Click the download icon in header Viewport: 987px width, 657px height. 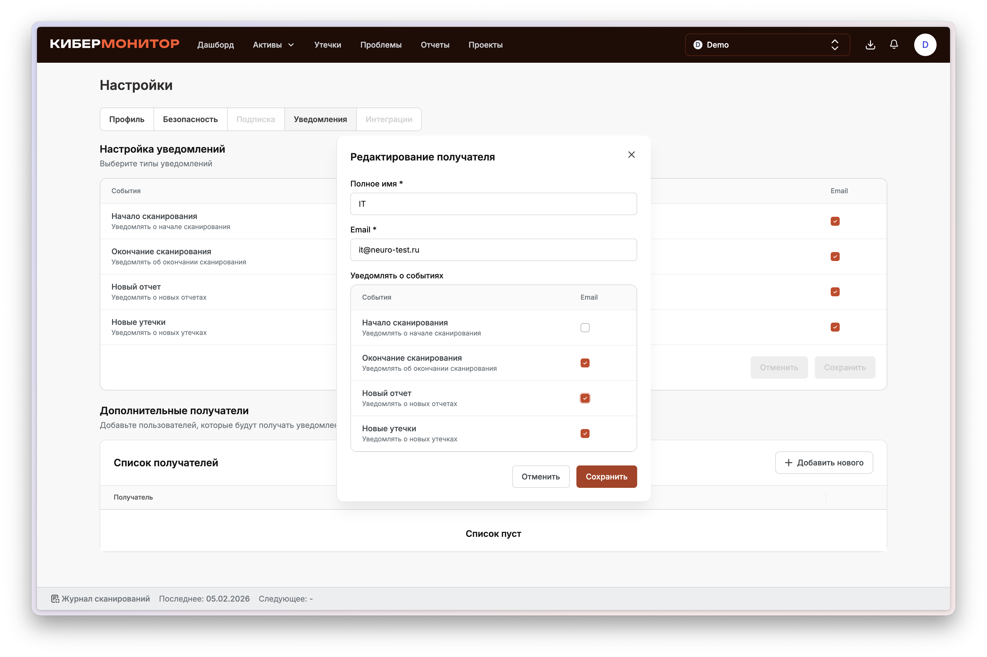pos(870,45)
